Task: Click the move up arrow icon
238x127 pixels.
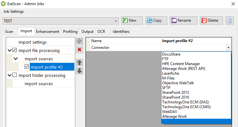Action: click(x=79, y=63)
